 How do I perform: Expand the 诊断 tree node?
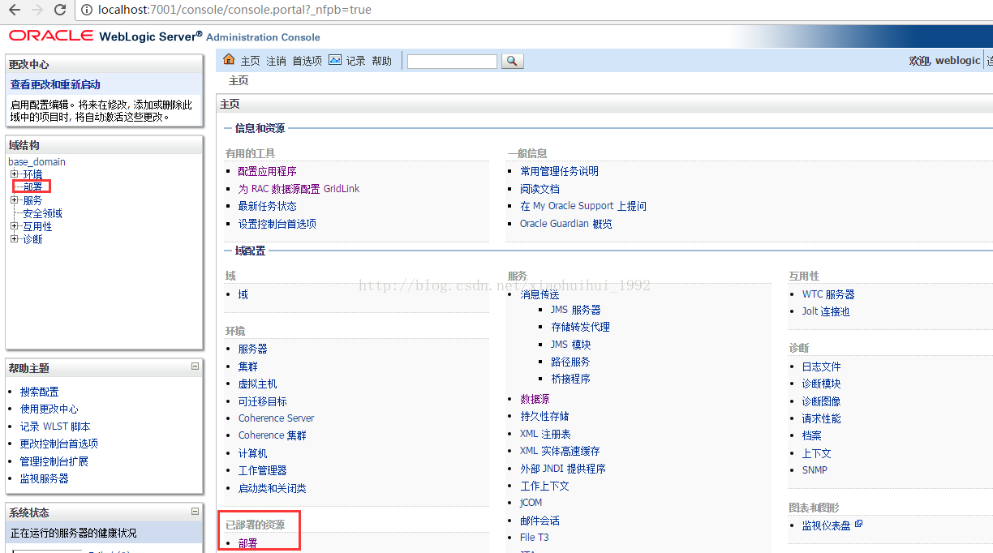14,239
